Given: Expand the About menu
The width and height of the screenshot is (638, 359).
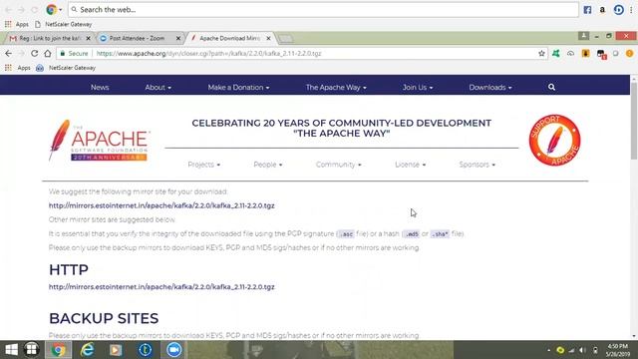Looking at the screenshot, I should 158,87.
